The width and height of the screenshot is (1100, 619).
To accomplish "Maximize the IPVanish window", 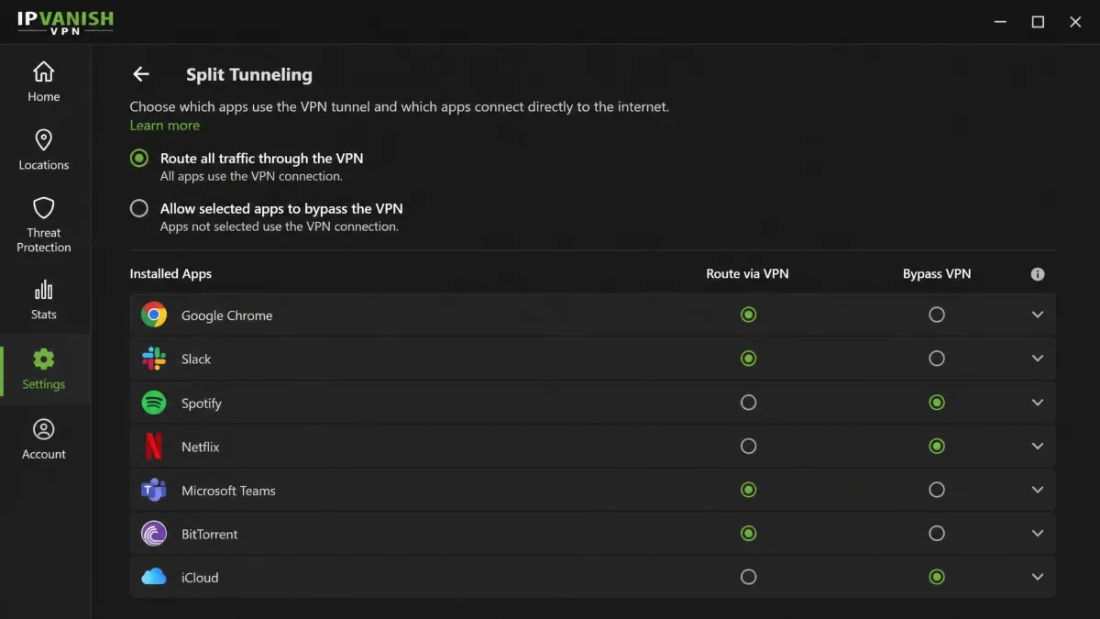I will pos(1038,22).
